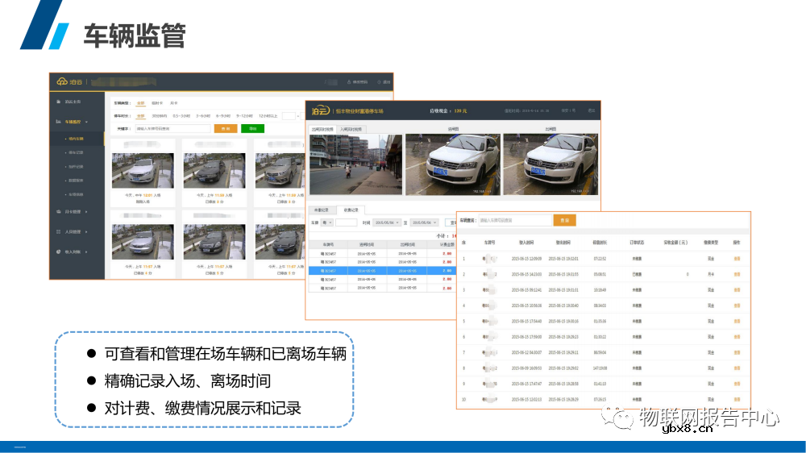The width and height of the screenshot is (806, 453).
Task: Select the 场内车辆 sidebar submenu item
Action: click(x=76, y=139)
